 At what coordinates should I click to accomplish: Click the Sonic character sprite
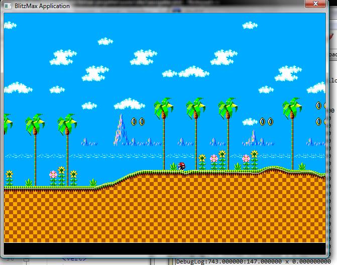tap(182, 166)
